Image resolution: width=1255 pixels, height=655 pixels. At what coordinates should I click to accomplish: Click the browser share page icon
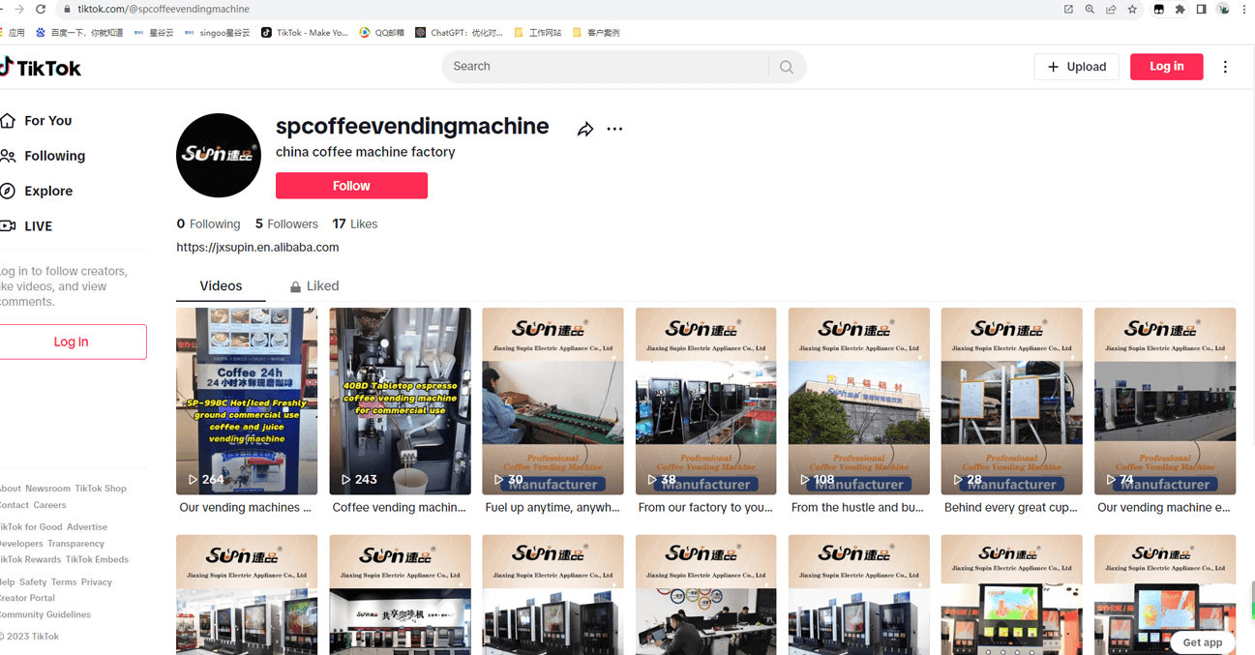coord(1111,10)
